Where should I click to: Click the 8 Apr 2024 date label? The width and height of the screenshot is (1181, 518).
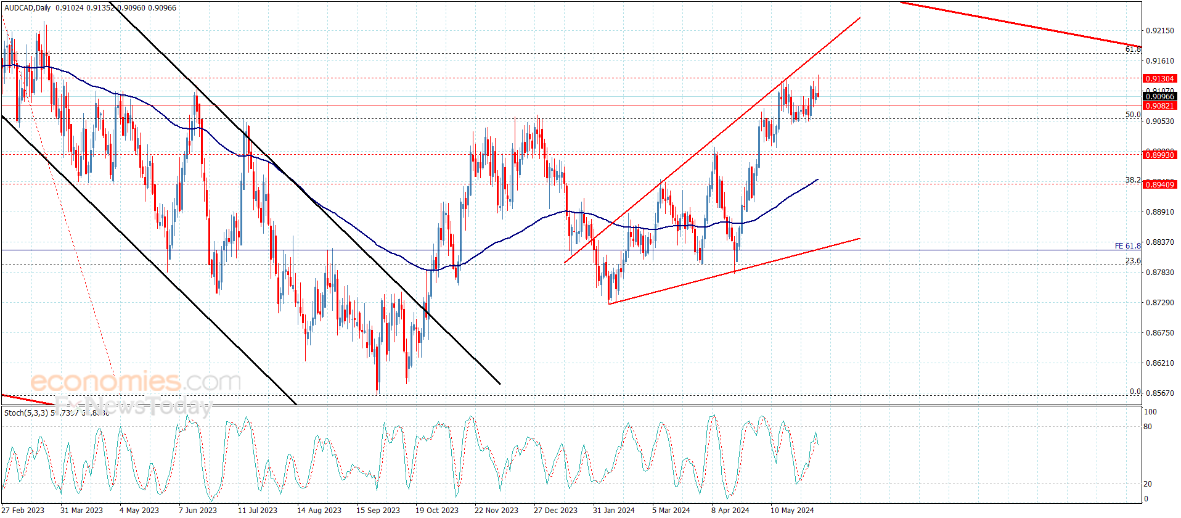730,510
